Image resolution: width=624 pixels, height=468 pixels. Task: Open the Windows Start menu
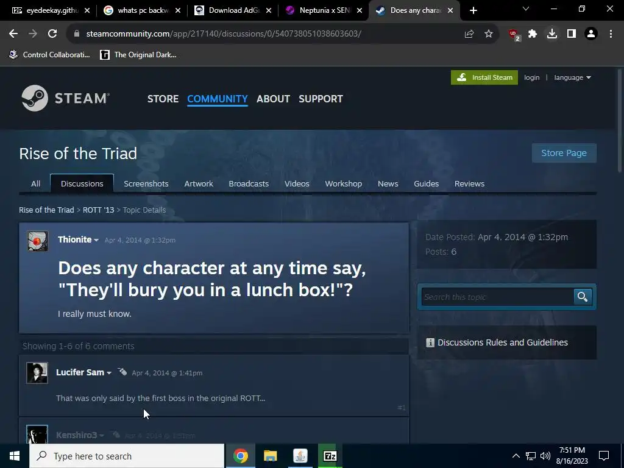click(x=15, y=456)
